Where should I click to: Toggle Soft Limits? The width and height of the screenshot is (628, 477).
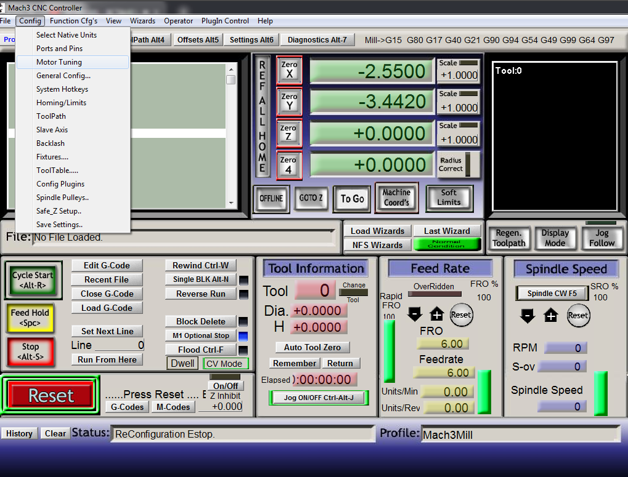point(449,198)
